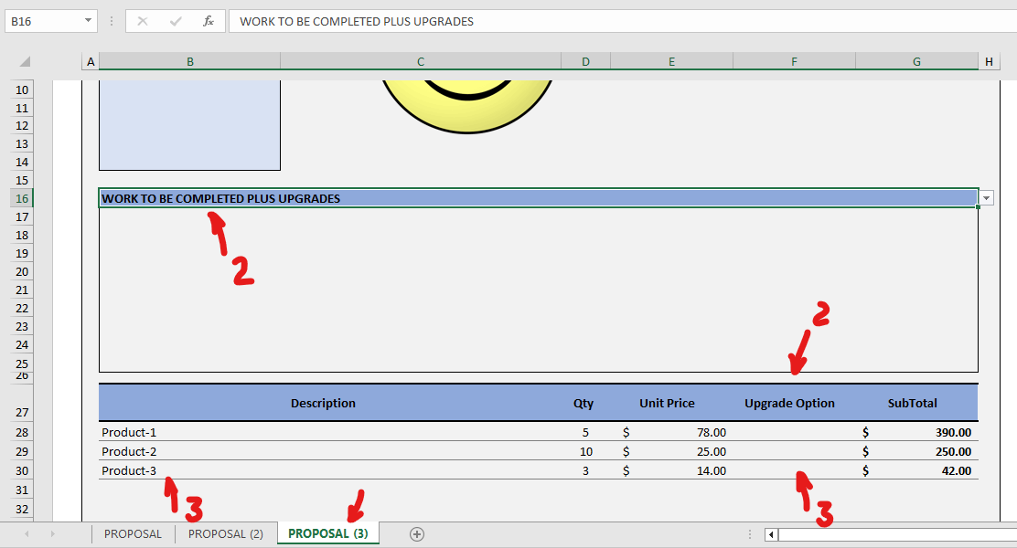Click the formula bar resize dots handle

112,21
